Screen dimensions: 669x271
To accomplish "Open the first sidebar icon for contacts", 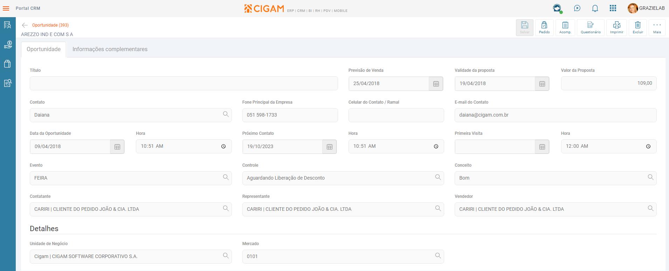I will point(8,25).
